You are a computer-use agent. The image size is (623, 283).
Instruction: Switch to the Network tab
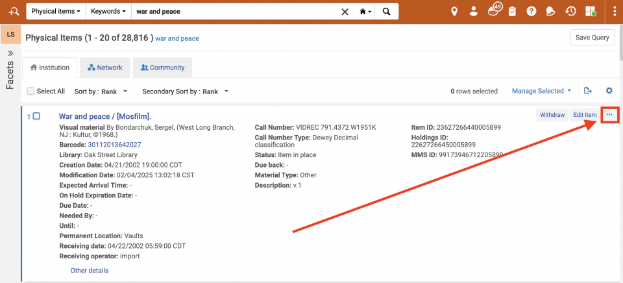[105, 68]
